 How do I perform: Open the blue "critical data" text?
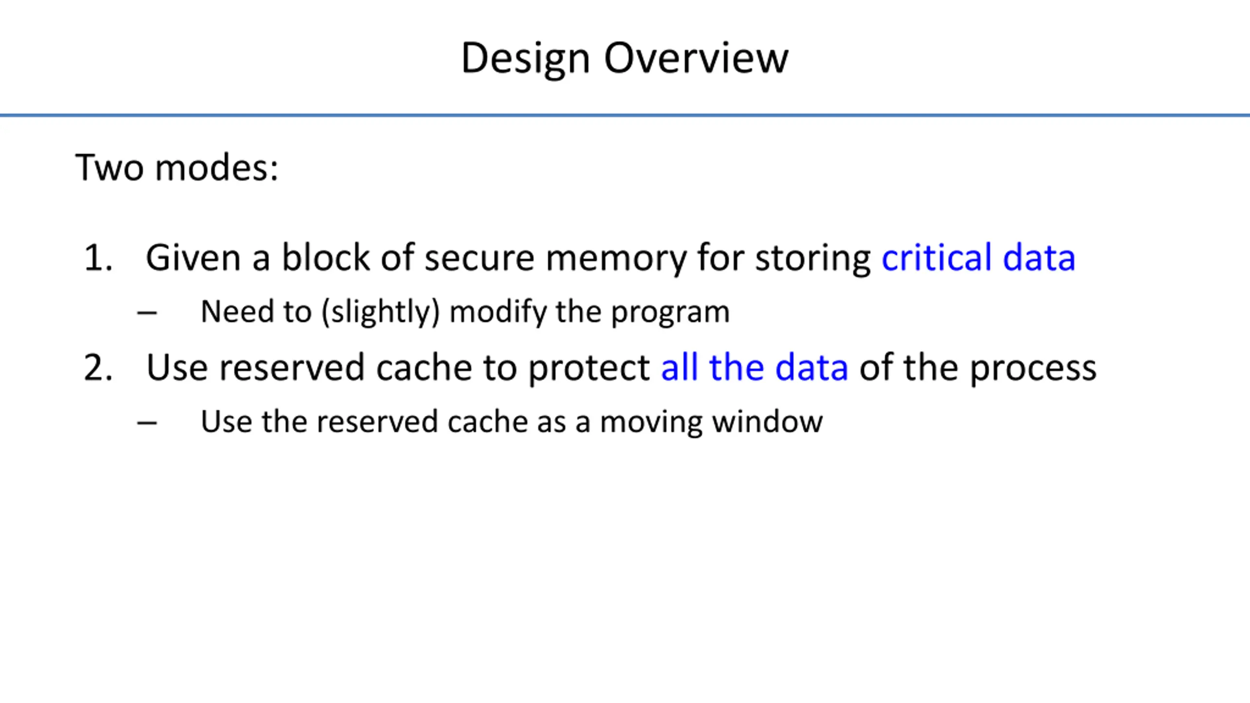point(978,258)
